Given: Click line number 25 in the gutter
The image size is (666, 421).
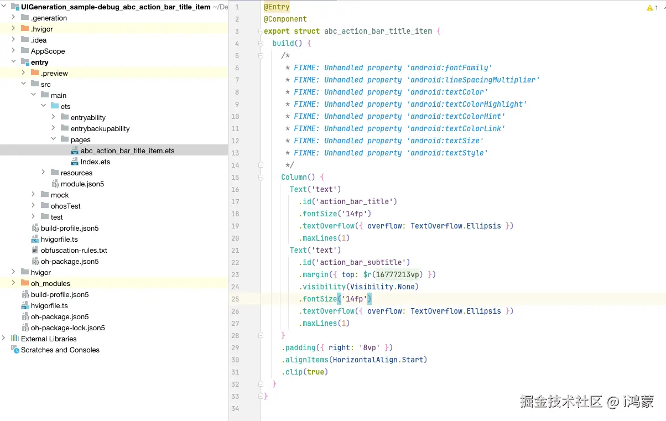Looking at the screenshot, I should pos(235,299).
